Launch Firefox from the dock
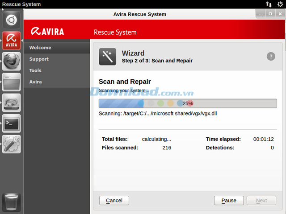Screen dimensions: 286x214 click(11, 62)
